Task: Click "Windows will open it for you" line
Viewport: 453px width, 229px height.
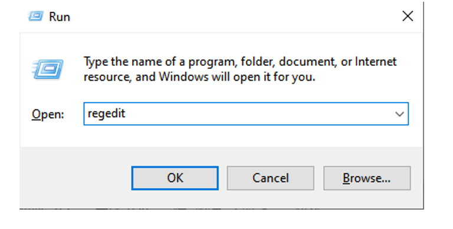Action: pos(237,77)
